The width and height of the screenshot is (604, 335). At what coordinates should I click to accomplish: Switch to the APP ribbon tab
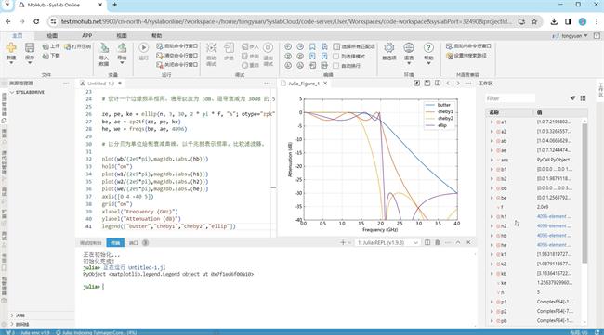click(86, 35)
